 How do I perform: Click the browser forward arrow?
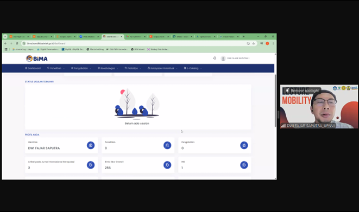coord(11,43)
